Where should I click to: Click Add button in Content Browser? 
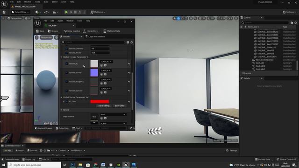8,150
